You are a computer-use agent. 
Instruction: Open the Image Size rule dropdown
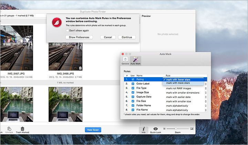[x=186, y=93]
